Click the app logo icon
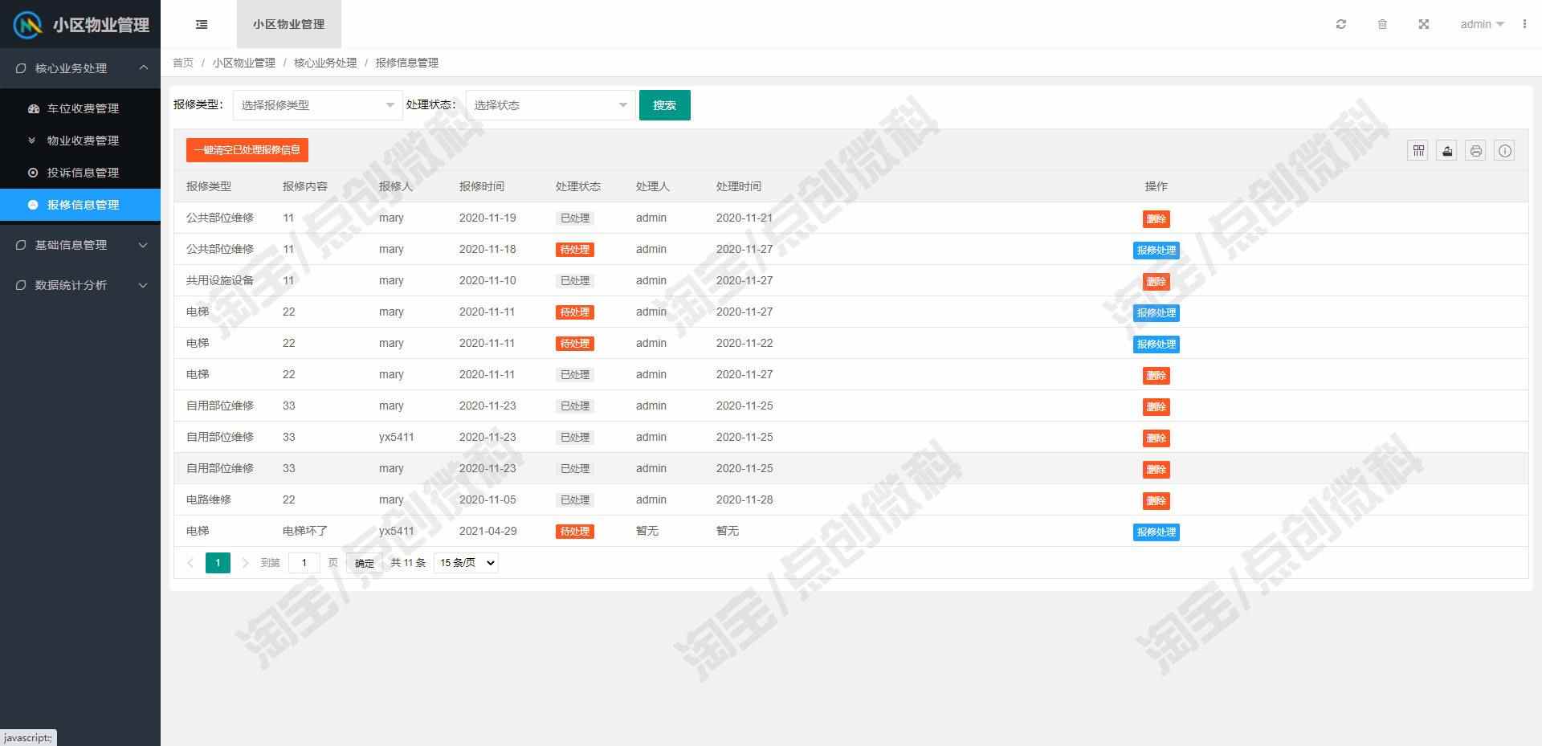Screen dimensions: 1542x746 (x=28, y=25)
